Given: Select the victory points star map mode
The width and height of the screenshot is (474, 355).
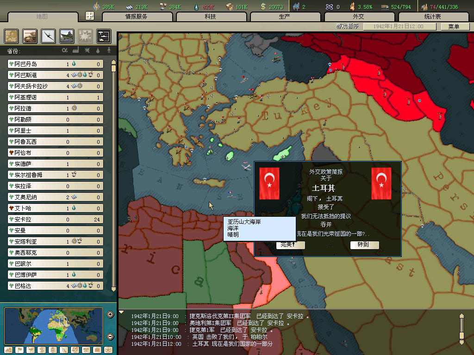Looking at the screenshot, I should coord(108,350).
